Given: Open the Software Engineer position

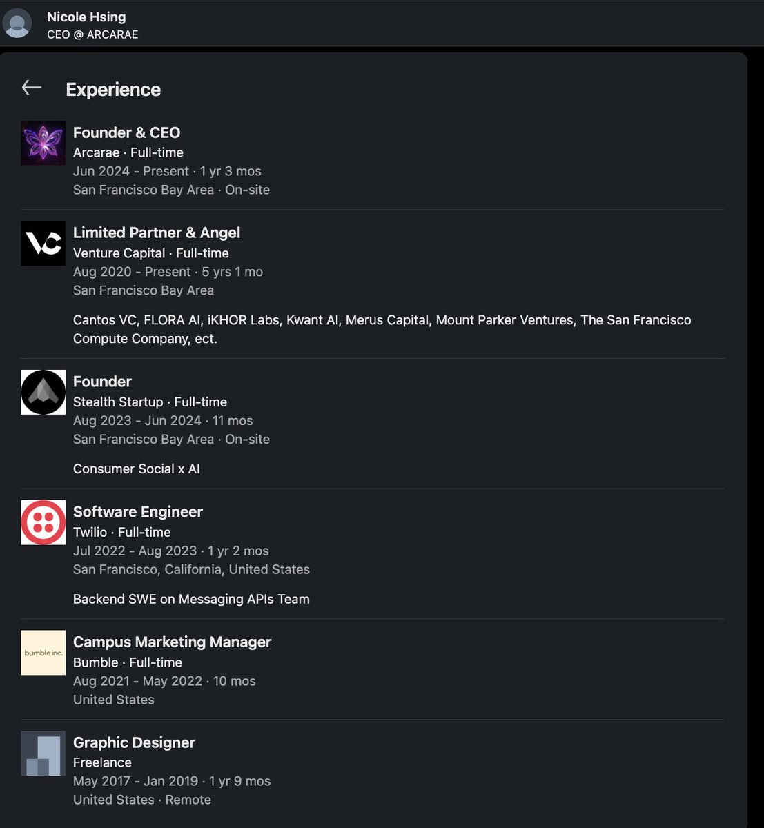Looking at the screenshot, I should point(138,512).
